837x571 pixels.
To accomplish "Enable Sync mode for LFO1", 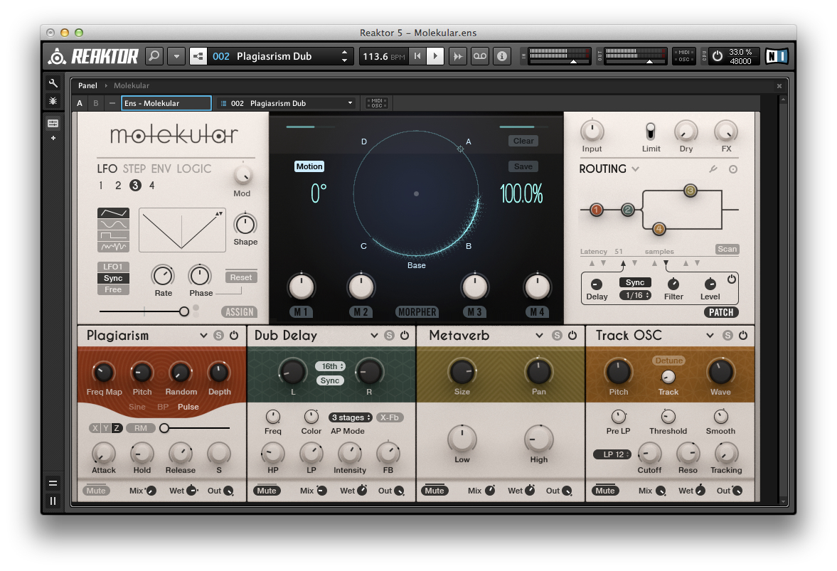I will click(x=112, y=278).
